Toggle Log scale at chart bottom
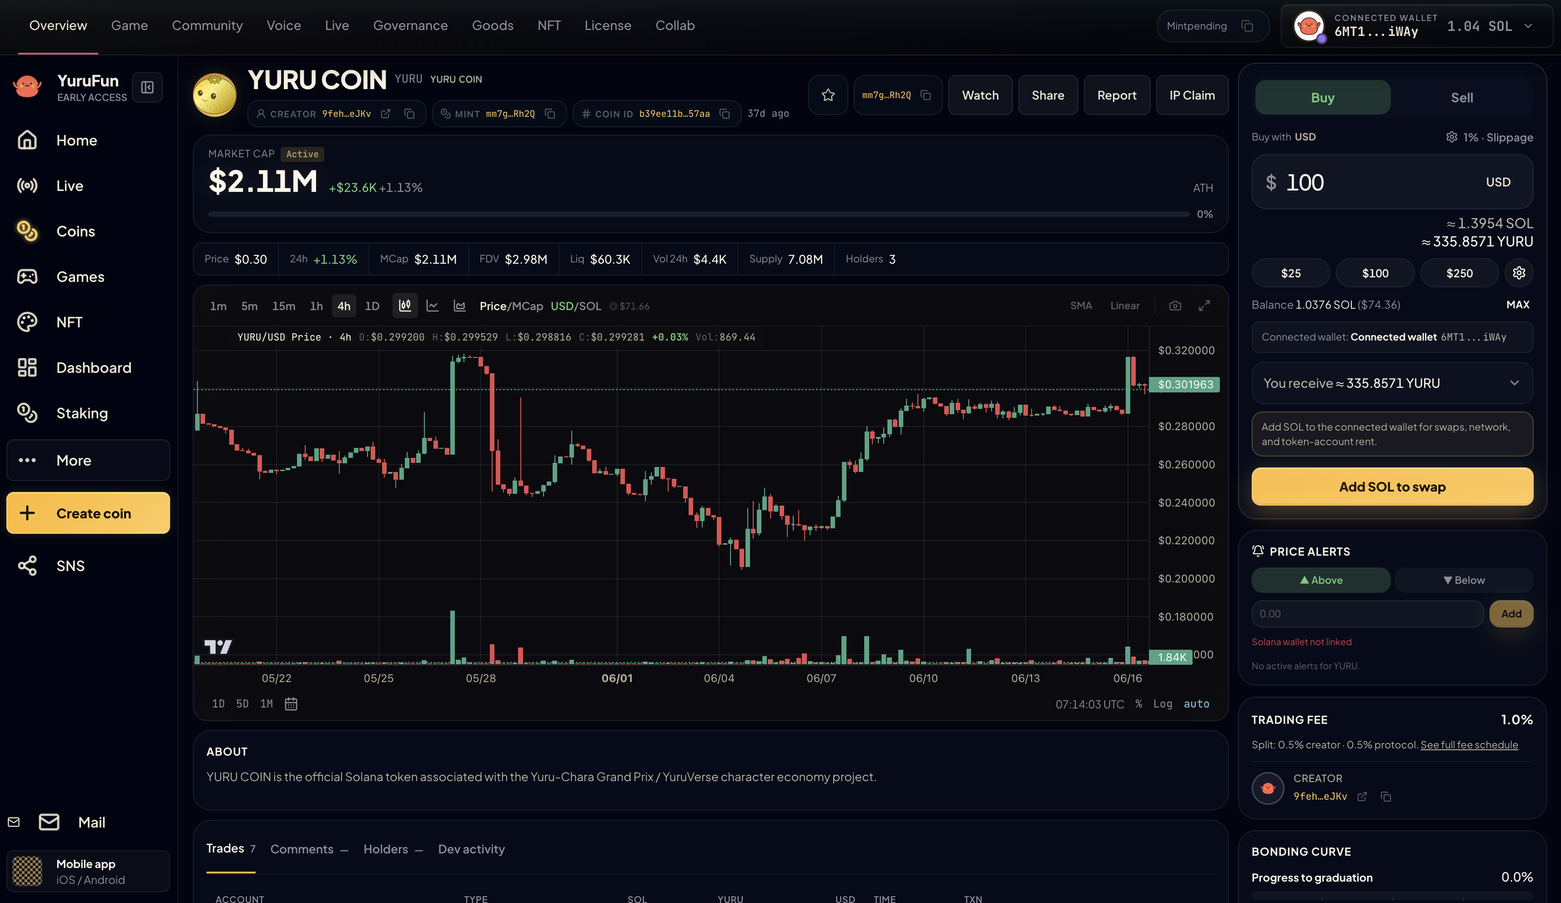The height and width of the screenshot is (903, 1561). coord(1162,704)
